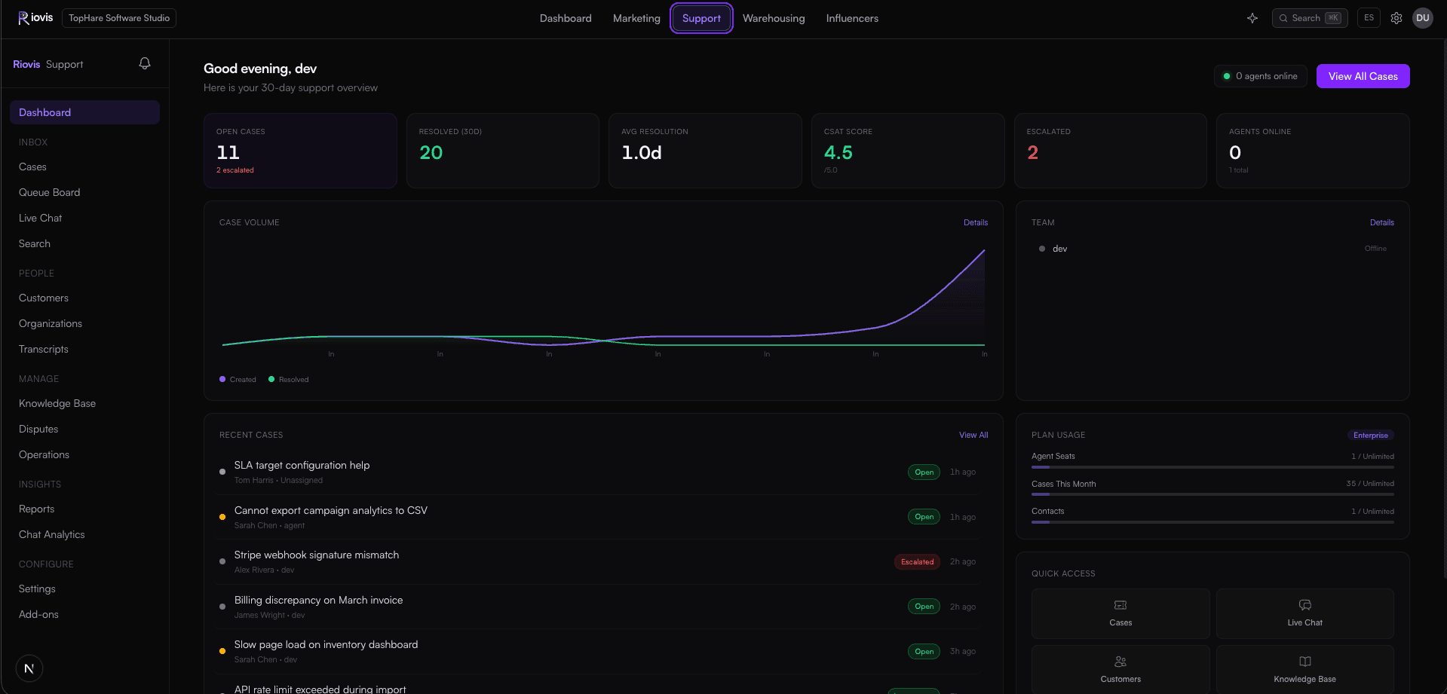This screenshot has width=1447, height=694.
Task: Switch to the Warehousing tab
Action: click(774, 18)
